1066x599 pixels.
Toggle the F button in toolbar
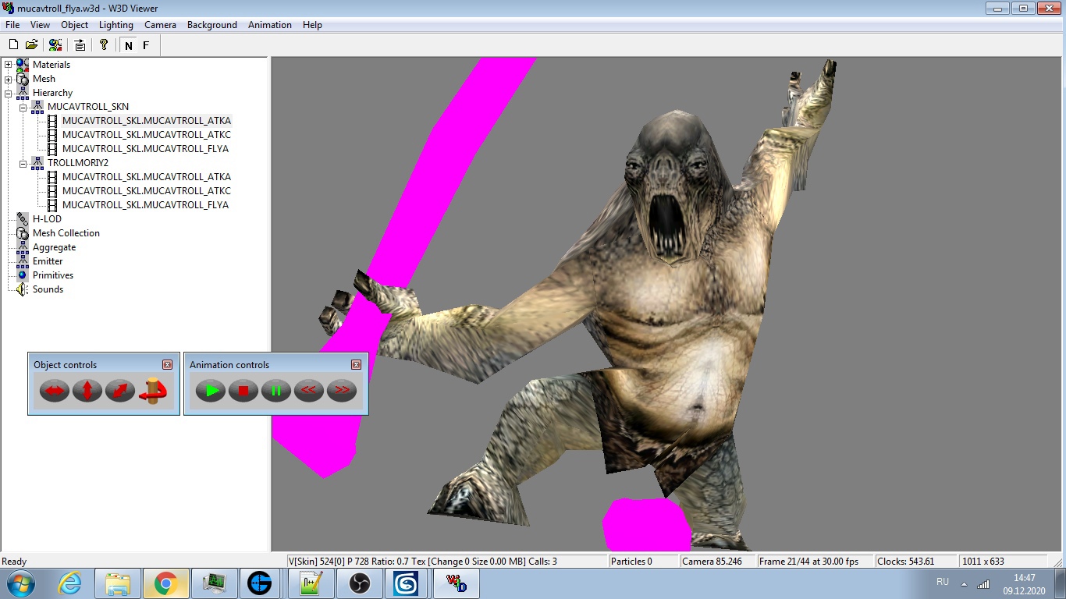pos(146,45)
